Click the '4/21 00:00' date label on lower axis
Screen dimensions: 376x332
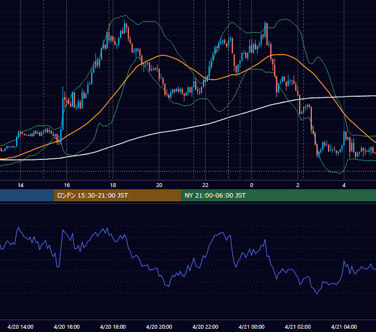point(252,326)
